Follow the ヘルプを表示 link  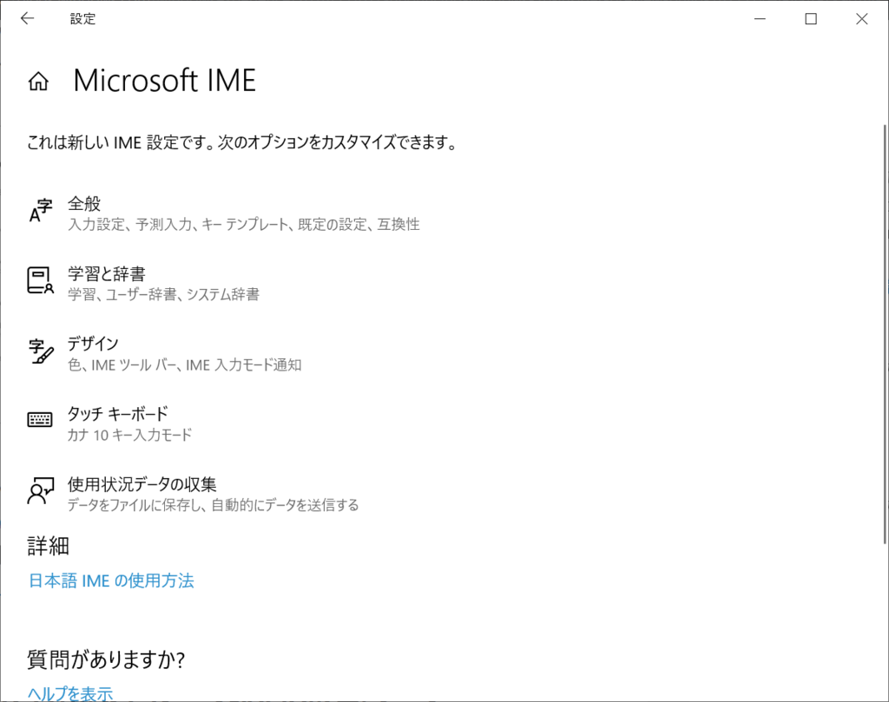point(70,693)
